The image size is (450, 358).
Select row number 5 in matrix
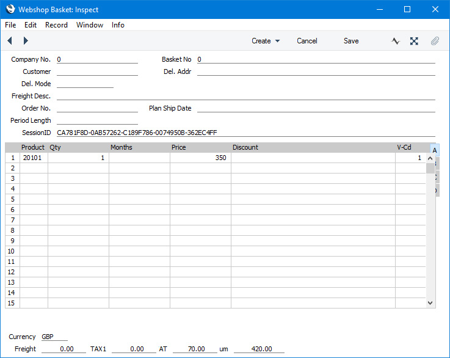13,199
